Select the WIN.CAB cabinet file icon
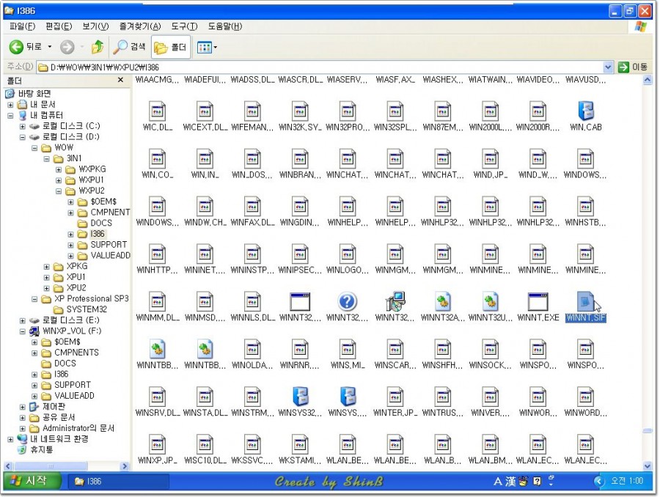Screen dimensions: 660x497 pos(585,111)
